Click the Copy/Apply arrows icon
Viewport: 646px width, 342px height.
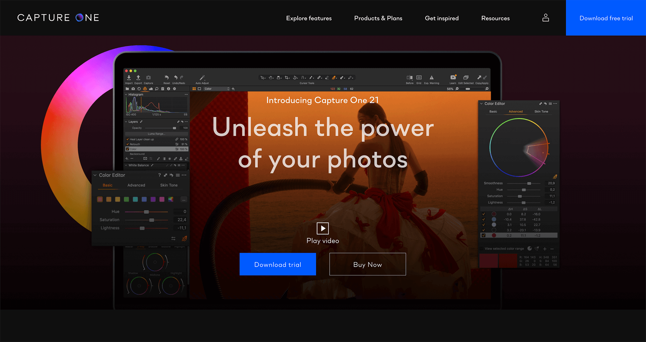tap(482, 78)
